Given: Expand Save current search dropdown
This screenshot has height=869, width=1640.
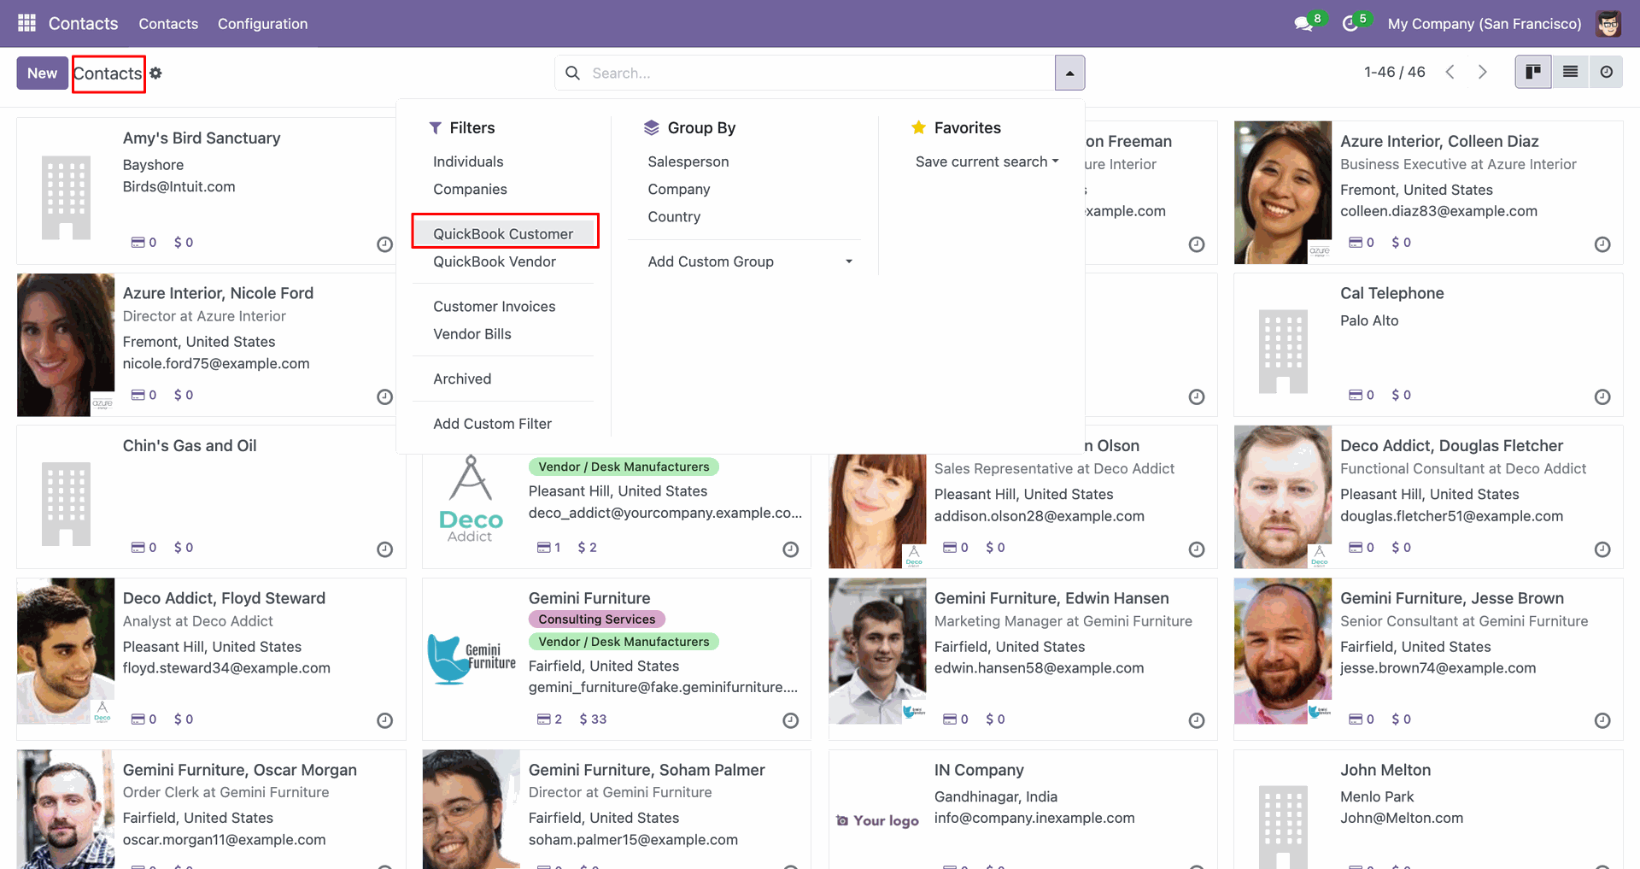Looking at the screenshot, I should pos(987,161).
